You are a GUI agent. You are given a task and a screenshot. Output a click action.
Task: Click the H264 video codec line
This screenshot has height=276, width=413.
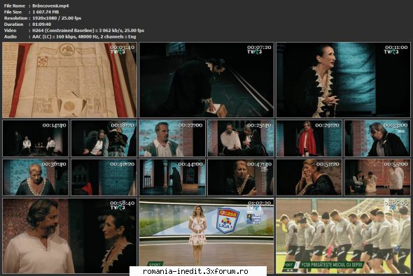(x=88, y=31)
